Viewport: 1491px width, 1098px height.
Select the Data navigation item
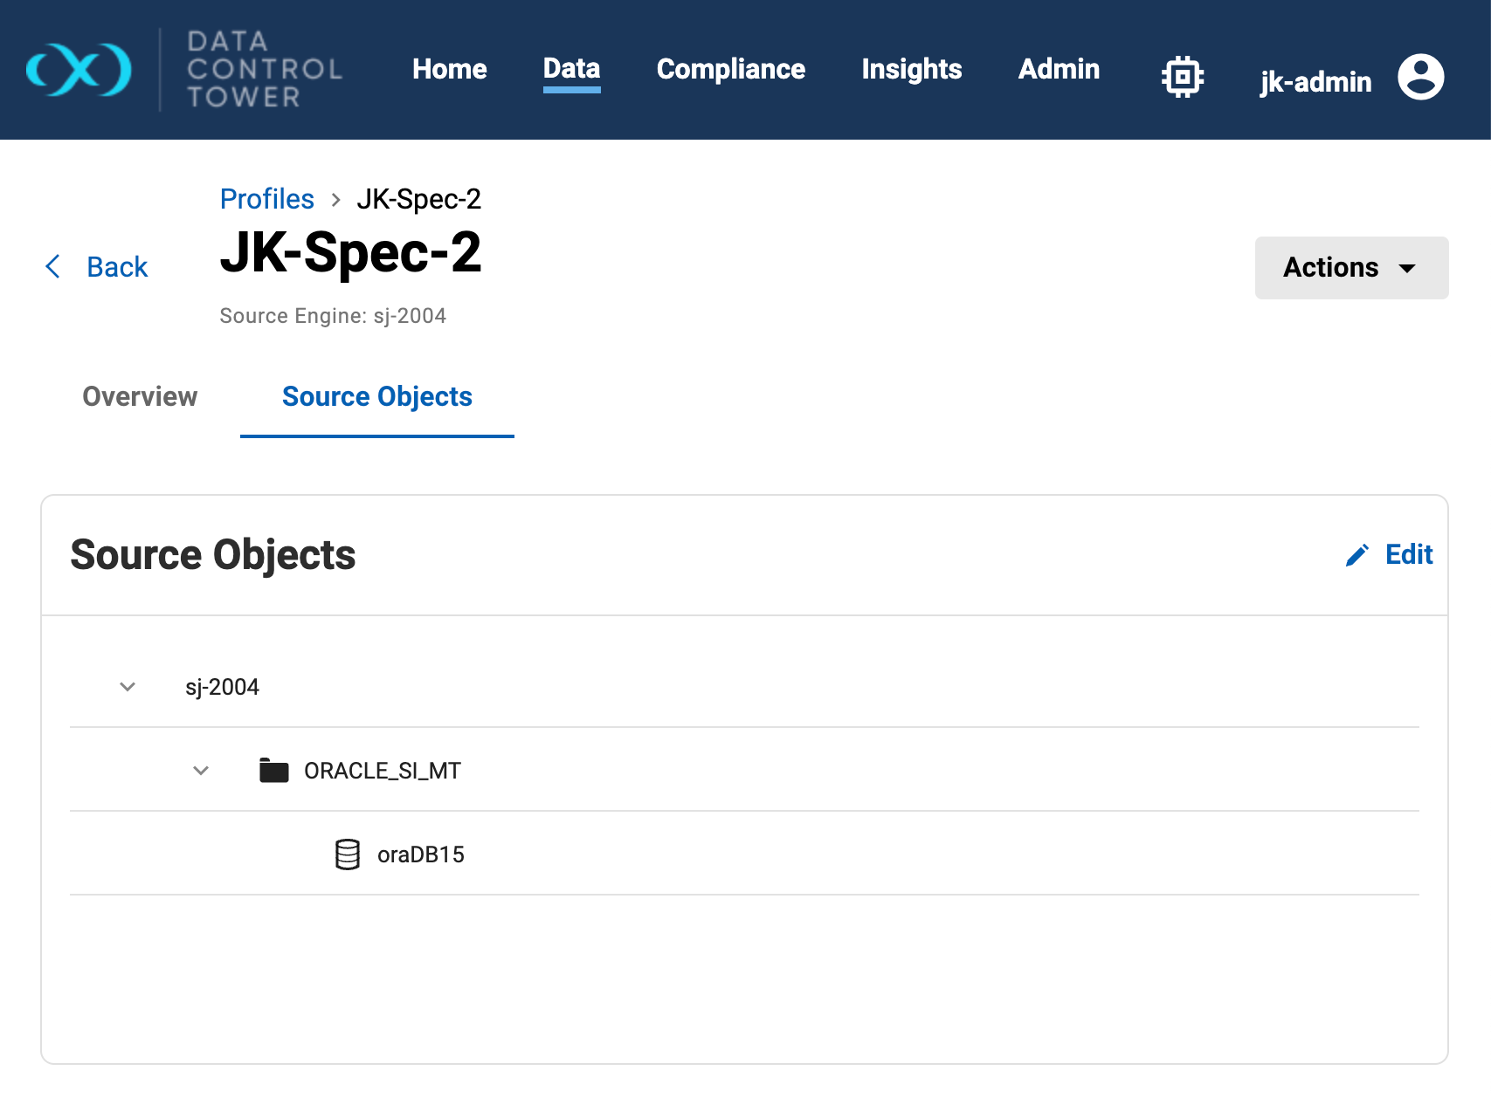571,70
